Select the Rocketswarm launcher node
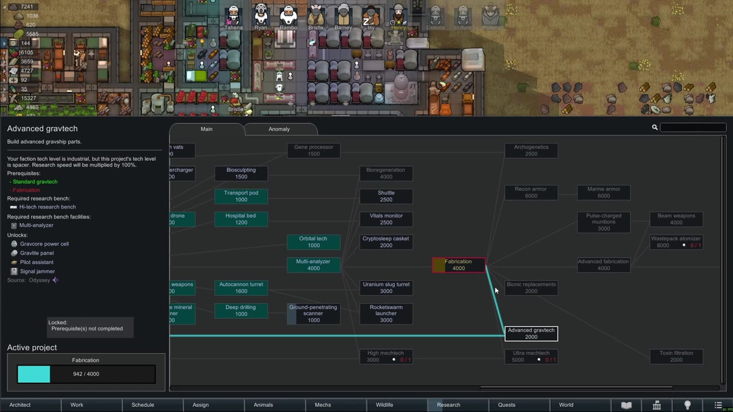733x412 pixels. (386, 314)
